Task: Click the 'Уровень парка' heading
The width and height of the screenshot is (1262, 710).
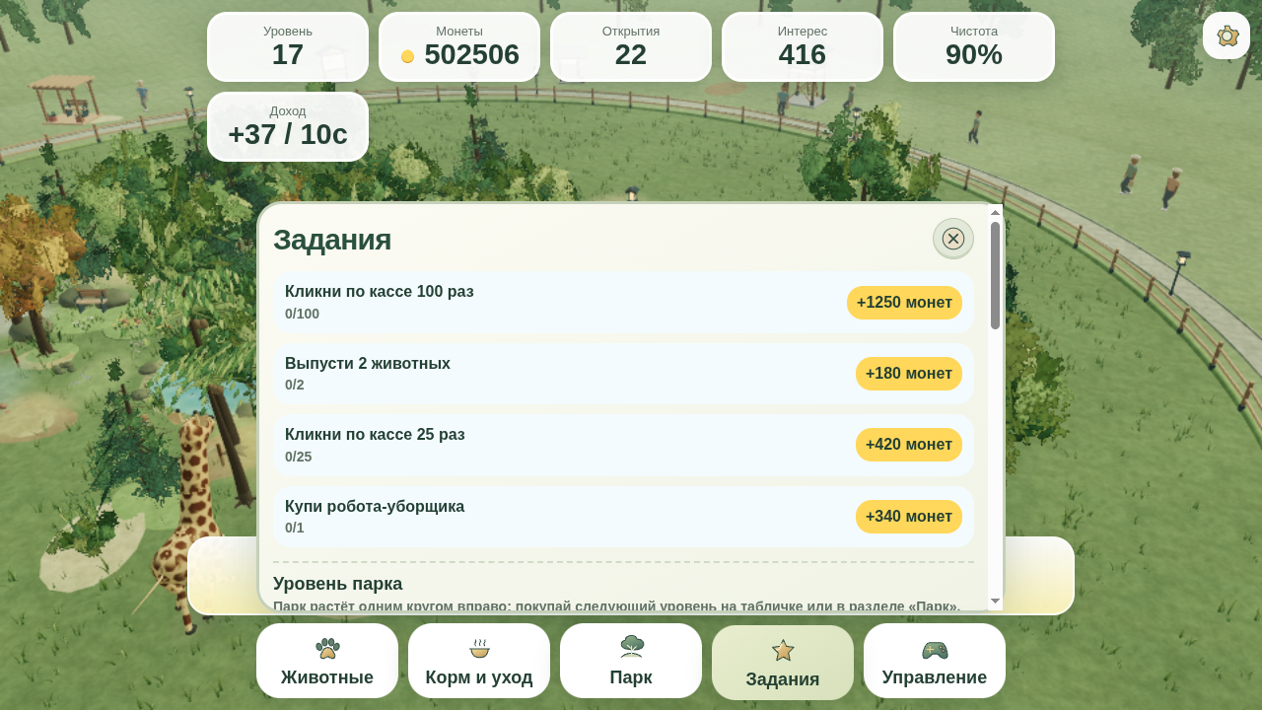Action: point(338,583)
